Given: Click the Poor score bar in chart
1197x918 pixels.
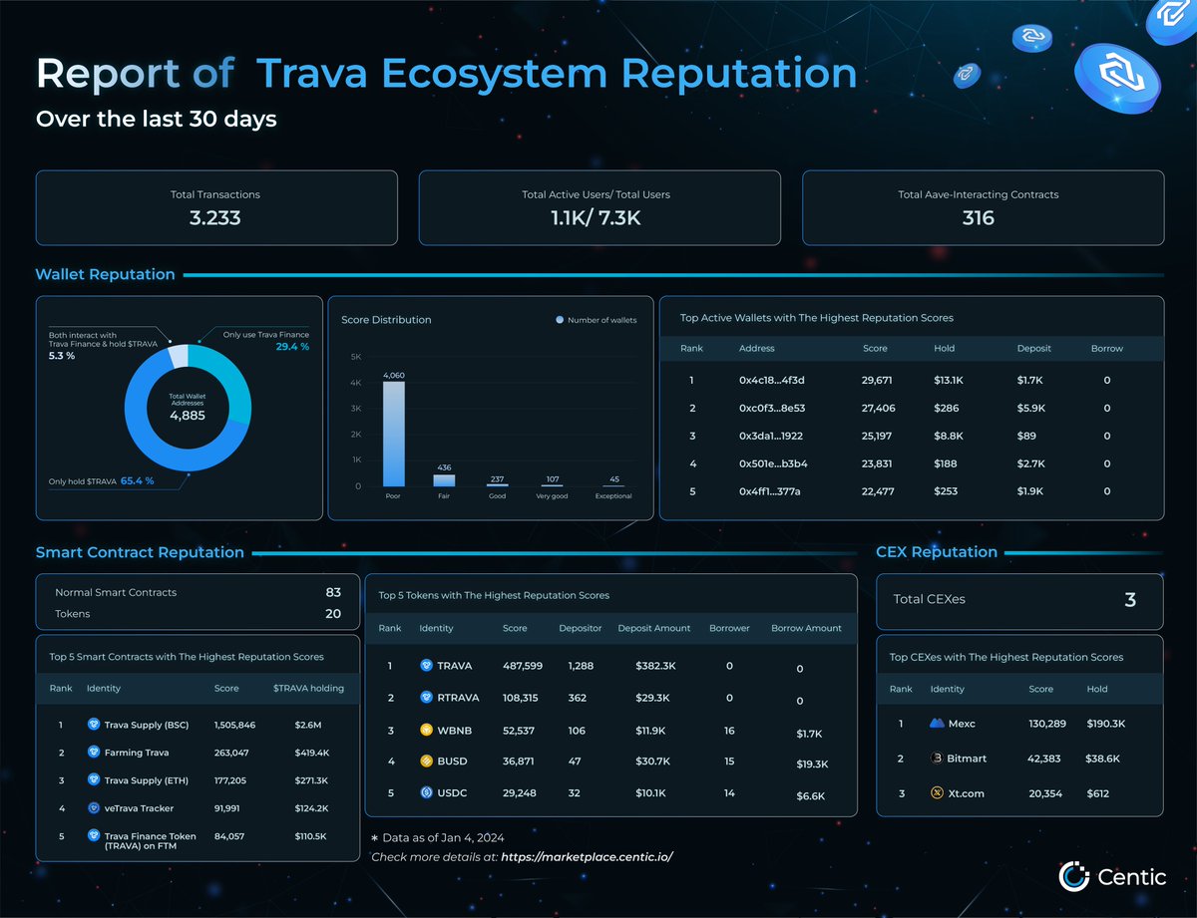Looking at the screenshot, I should coord(394,435).
